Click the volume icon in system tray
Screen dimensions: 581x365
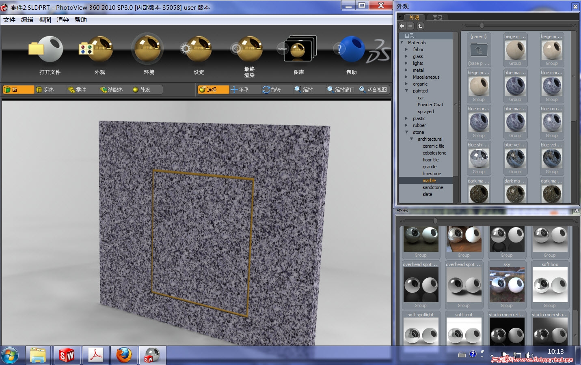click(529, 355)
